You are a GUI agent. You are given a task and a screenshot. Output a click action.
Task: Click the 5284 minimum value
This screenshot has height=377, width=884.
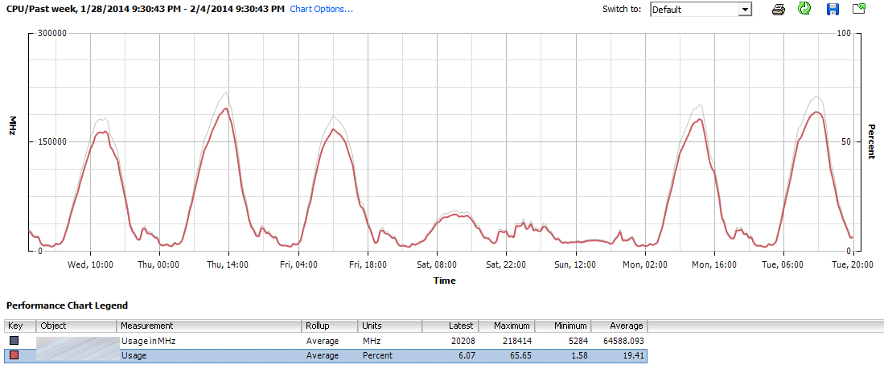tap(576, 341)
